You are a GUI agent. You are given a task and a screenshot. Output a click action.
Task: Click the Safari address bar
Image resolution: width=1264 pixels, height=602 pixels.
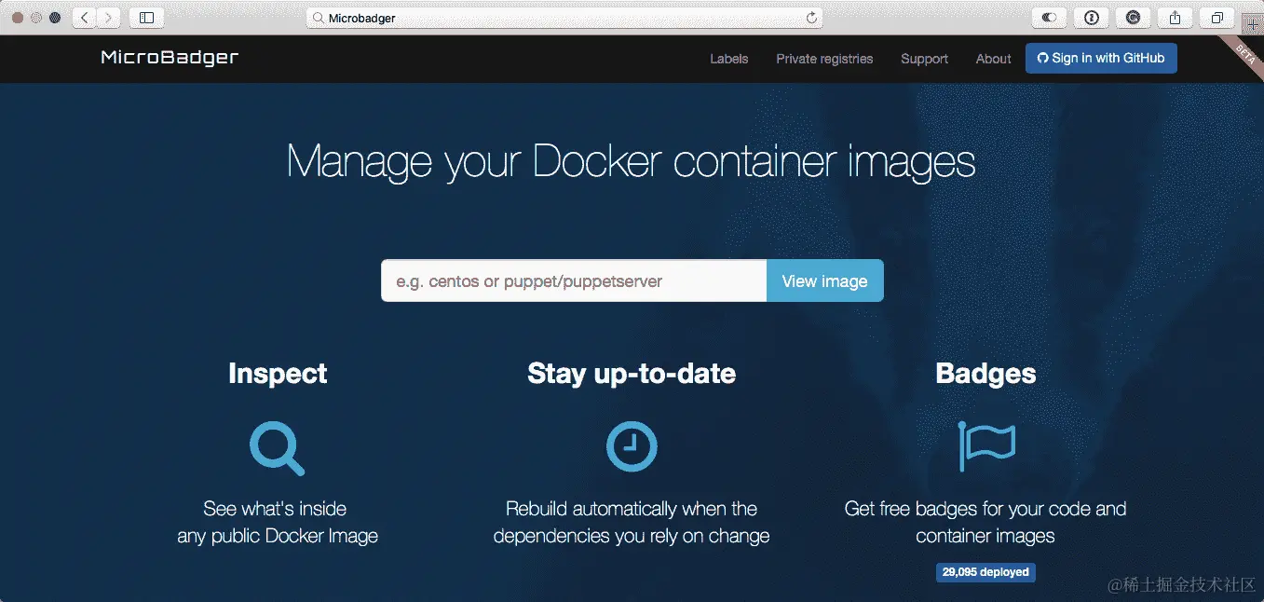pos(565,18)
